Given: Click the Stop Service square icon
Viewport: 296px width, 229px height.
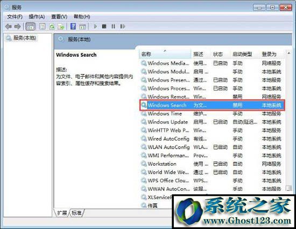Looking at the screenshot, I should point(104,26).
